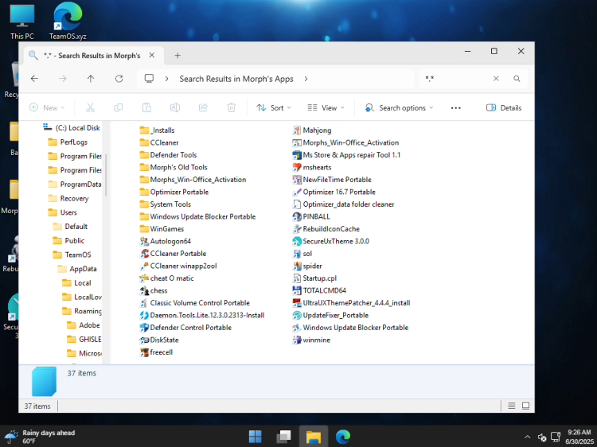Select Users folder in navigation tree

tap(62, 212)
